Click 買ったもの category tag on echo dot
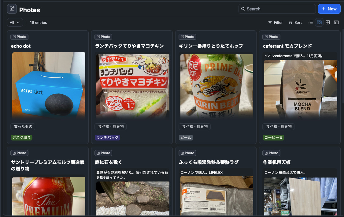344x217 pixels. tap(23, 126)
